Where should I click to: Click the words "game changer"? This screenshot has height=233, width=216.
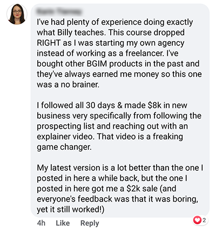click(x=64, y=147)
